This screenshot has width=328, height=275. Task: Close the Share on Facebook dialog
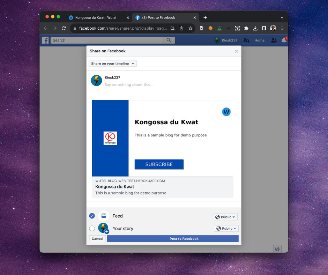(x=236, y=51)
